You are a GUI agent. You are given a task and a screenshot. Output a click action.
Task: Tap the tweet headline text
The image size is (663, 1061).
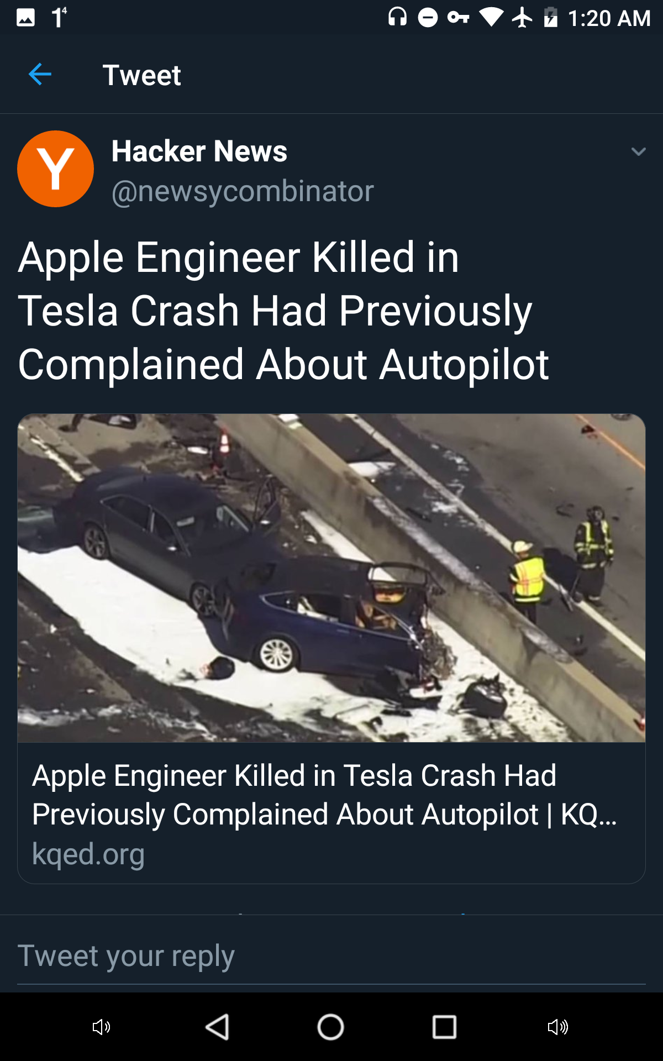283,311
